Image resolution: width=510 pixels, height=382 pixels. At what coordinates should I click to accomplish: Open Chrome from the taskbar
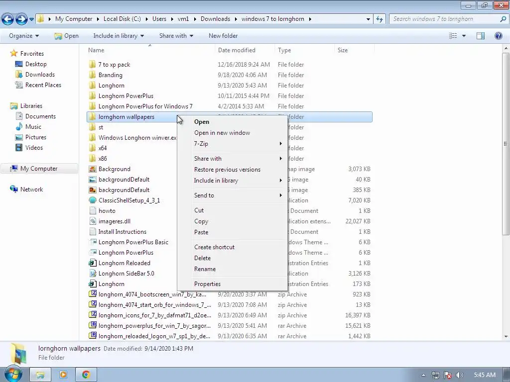tap(86, 375)
